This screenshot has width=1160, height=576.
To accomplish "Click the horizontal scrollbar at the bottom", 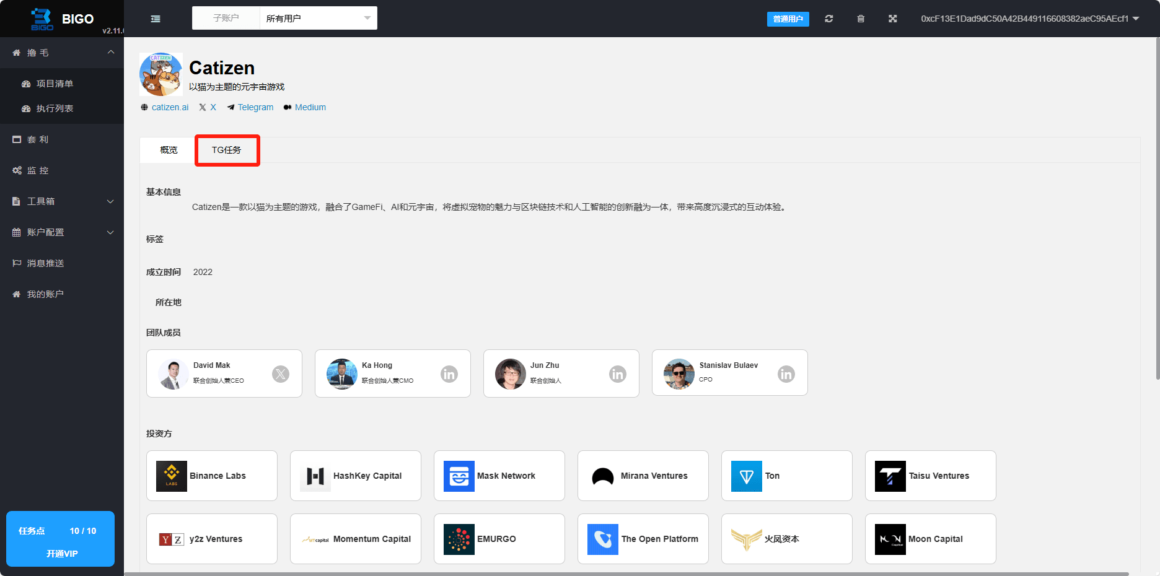I will coord(626,574).
